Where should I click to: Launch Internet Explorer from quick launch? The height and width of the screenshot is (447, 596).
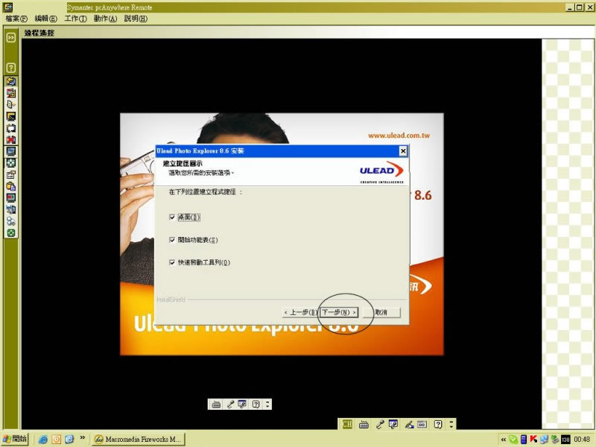coord(43,440)
